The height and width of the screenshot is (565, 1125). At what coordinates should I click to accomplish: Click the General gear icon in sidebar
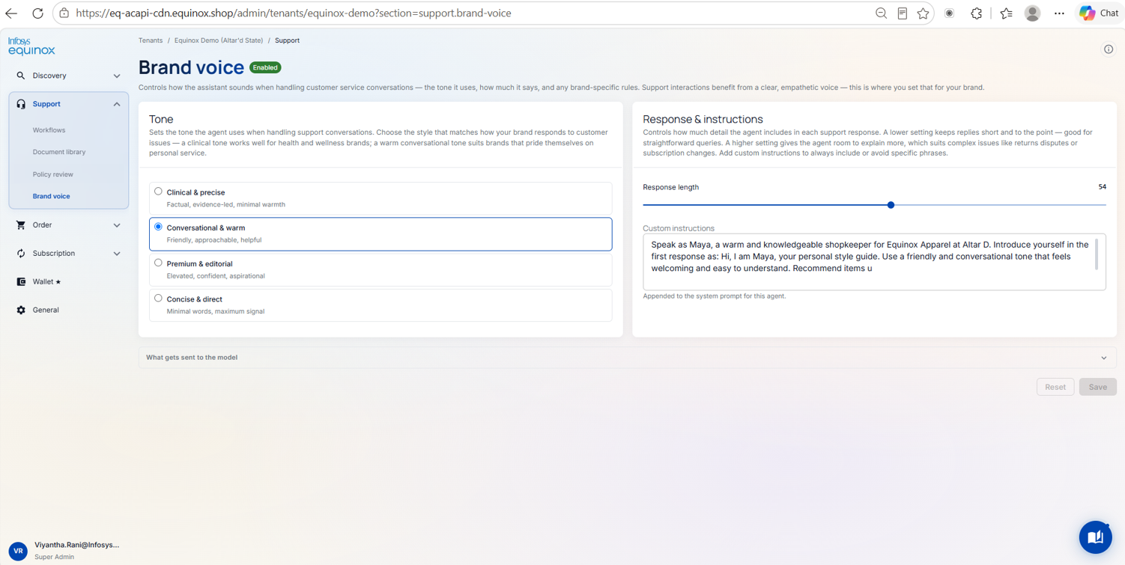(x=21, y=310)
